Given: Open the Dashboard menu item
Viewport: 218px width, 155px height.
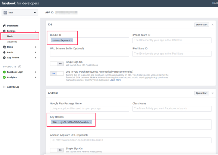Looking at the screenshot, I should (13, 26).
